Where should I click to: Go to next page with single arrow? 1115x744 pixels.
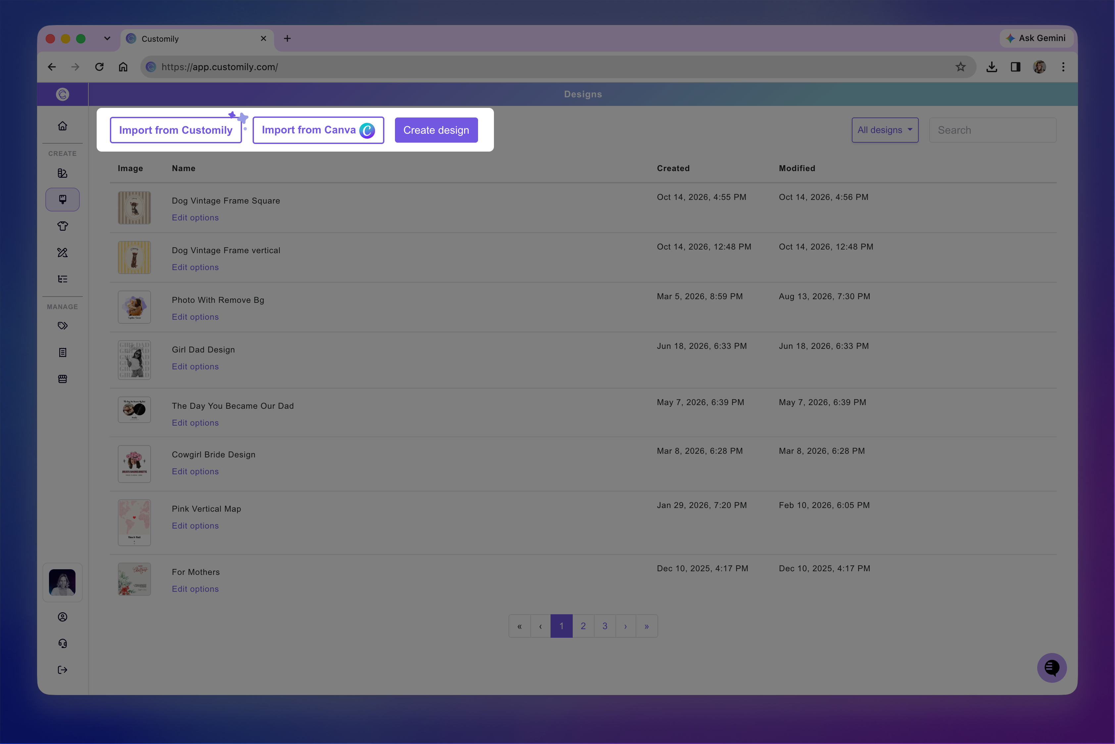(626, 626)
